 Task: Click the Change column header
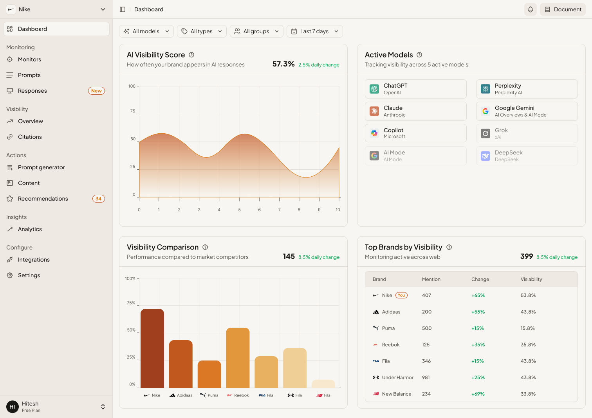[480, 279]
